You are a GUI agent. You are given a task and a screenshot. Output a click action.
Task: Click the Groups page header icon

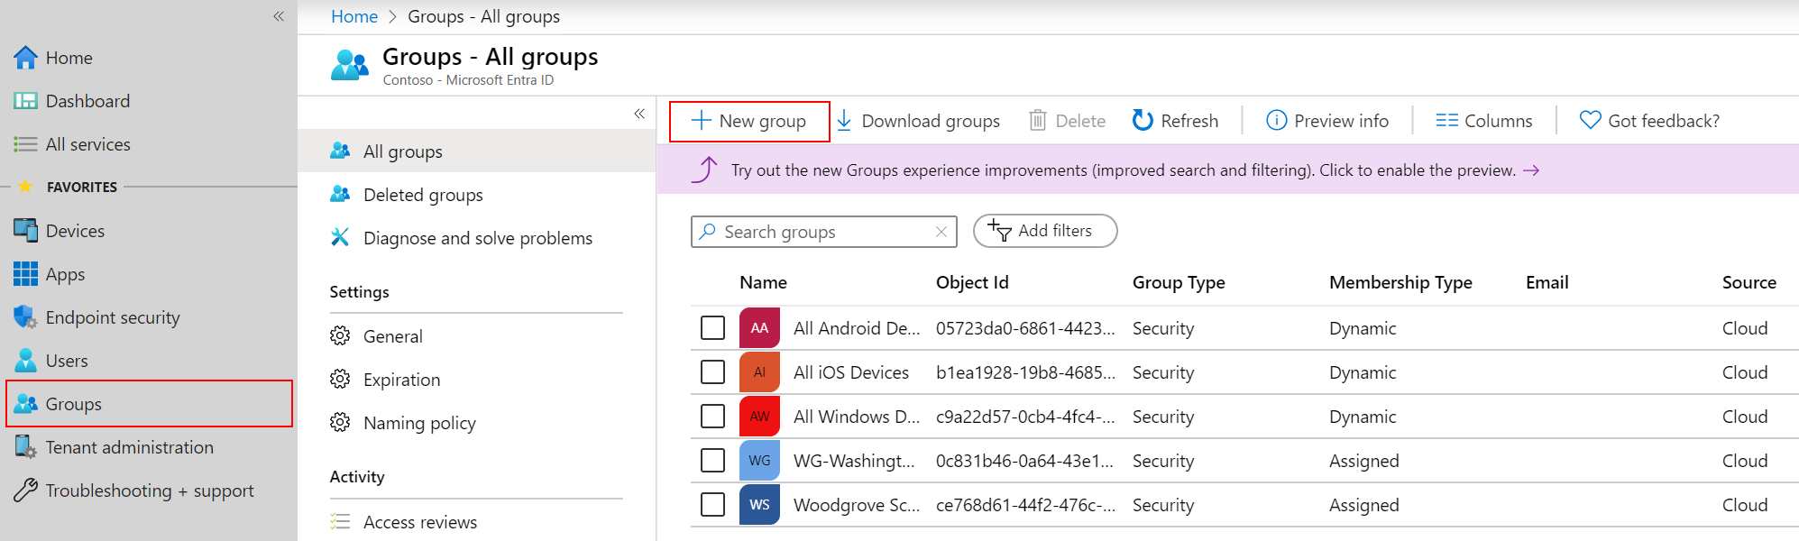350,65
